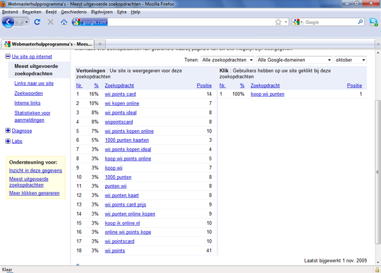The image size is (381, 273).
Task: Open the 'Alle Google-domeinen' dropdown
Action: [x=294, y=60]
